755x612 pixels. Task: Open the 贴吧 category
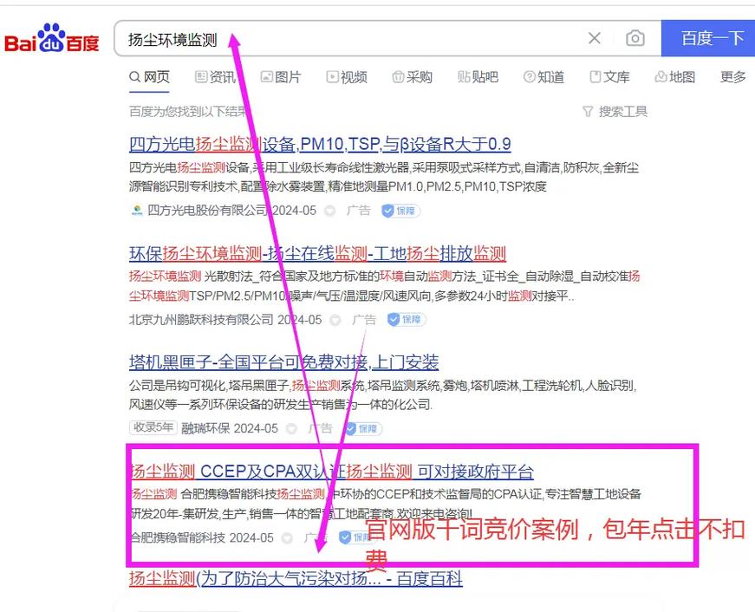click(x=478, y=77)
